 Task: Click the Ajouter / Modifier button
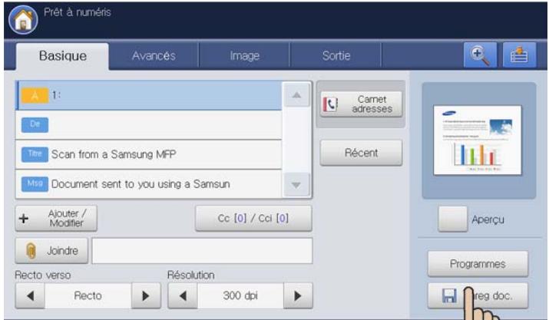(56, 219)
